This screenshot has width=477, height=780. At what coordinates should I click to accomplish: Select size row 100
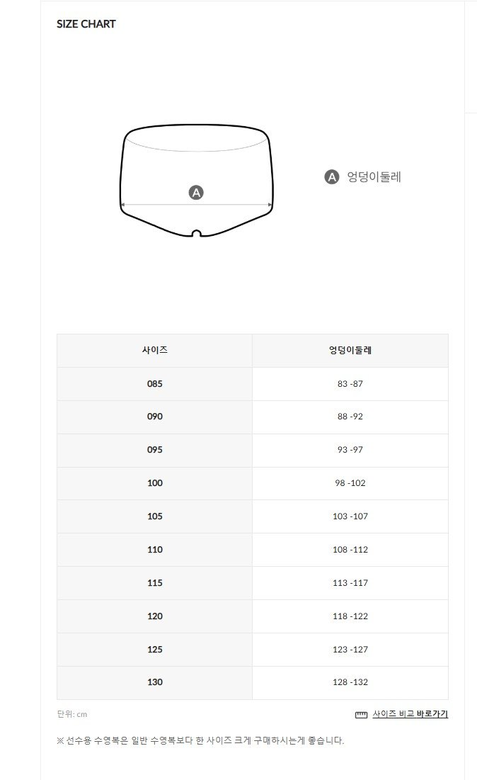(x=253, y=483)
